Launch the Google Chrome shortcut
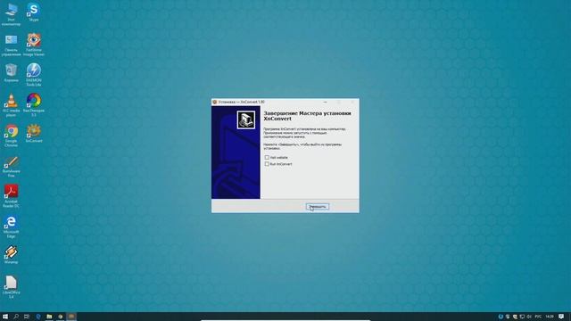571x321 pixels. pos(11,136)
